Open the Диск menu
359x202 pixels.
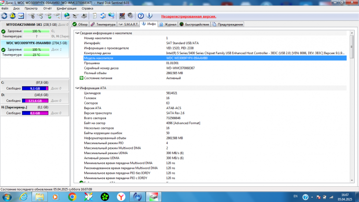[16, 9]
